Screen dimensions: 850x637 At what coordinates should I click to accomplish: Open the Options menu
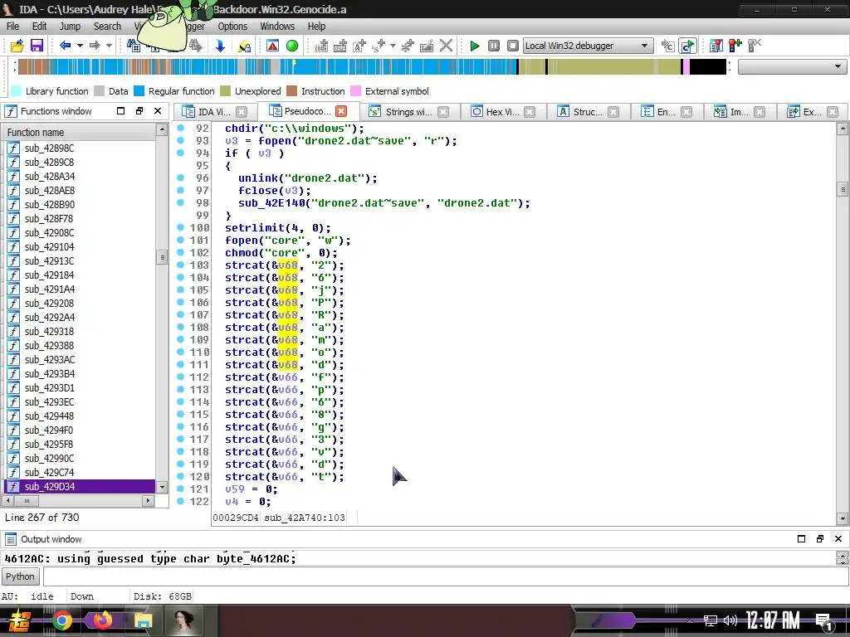[x=232, y=26]
